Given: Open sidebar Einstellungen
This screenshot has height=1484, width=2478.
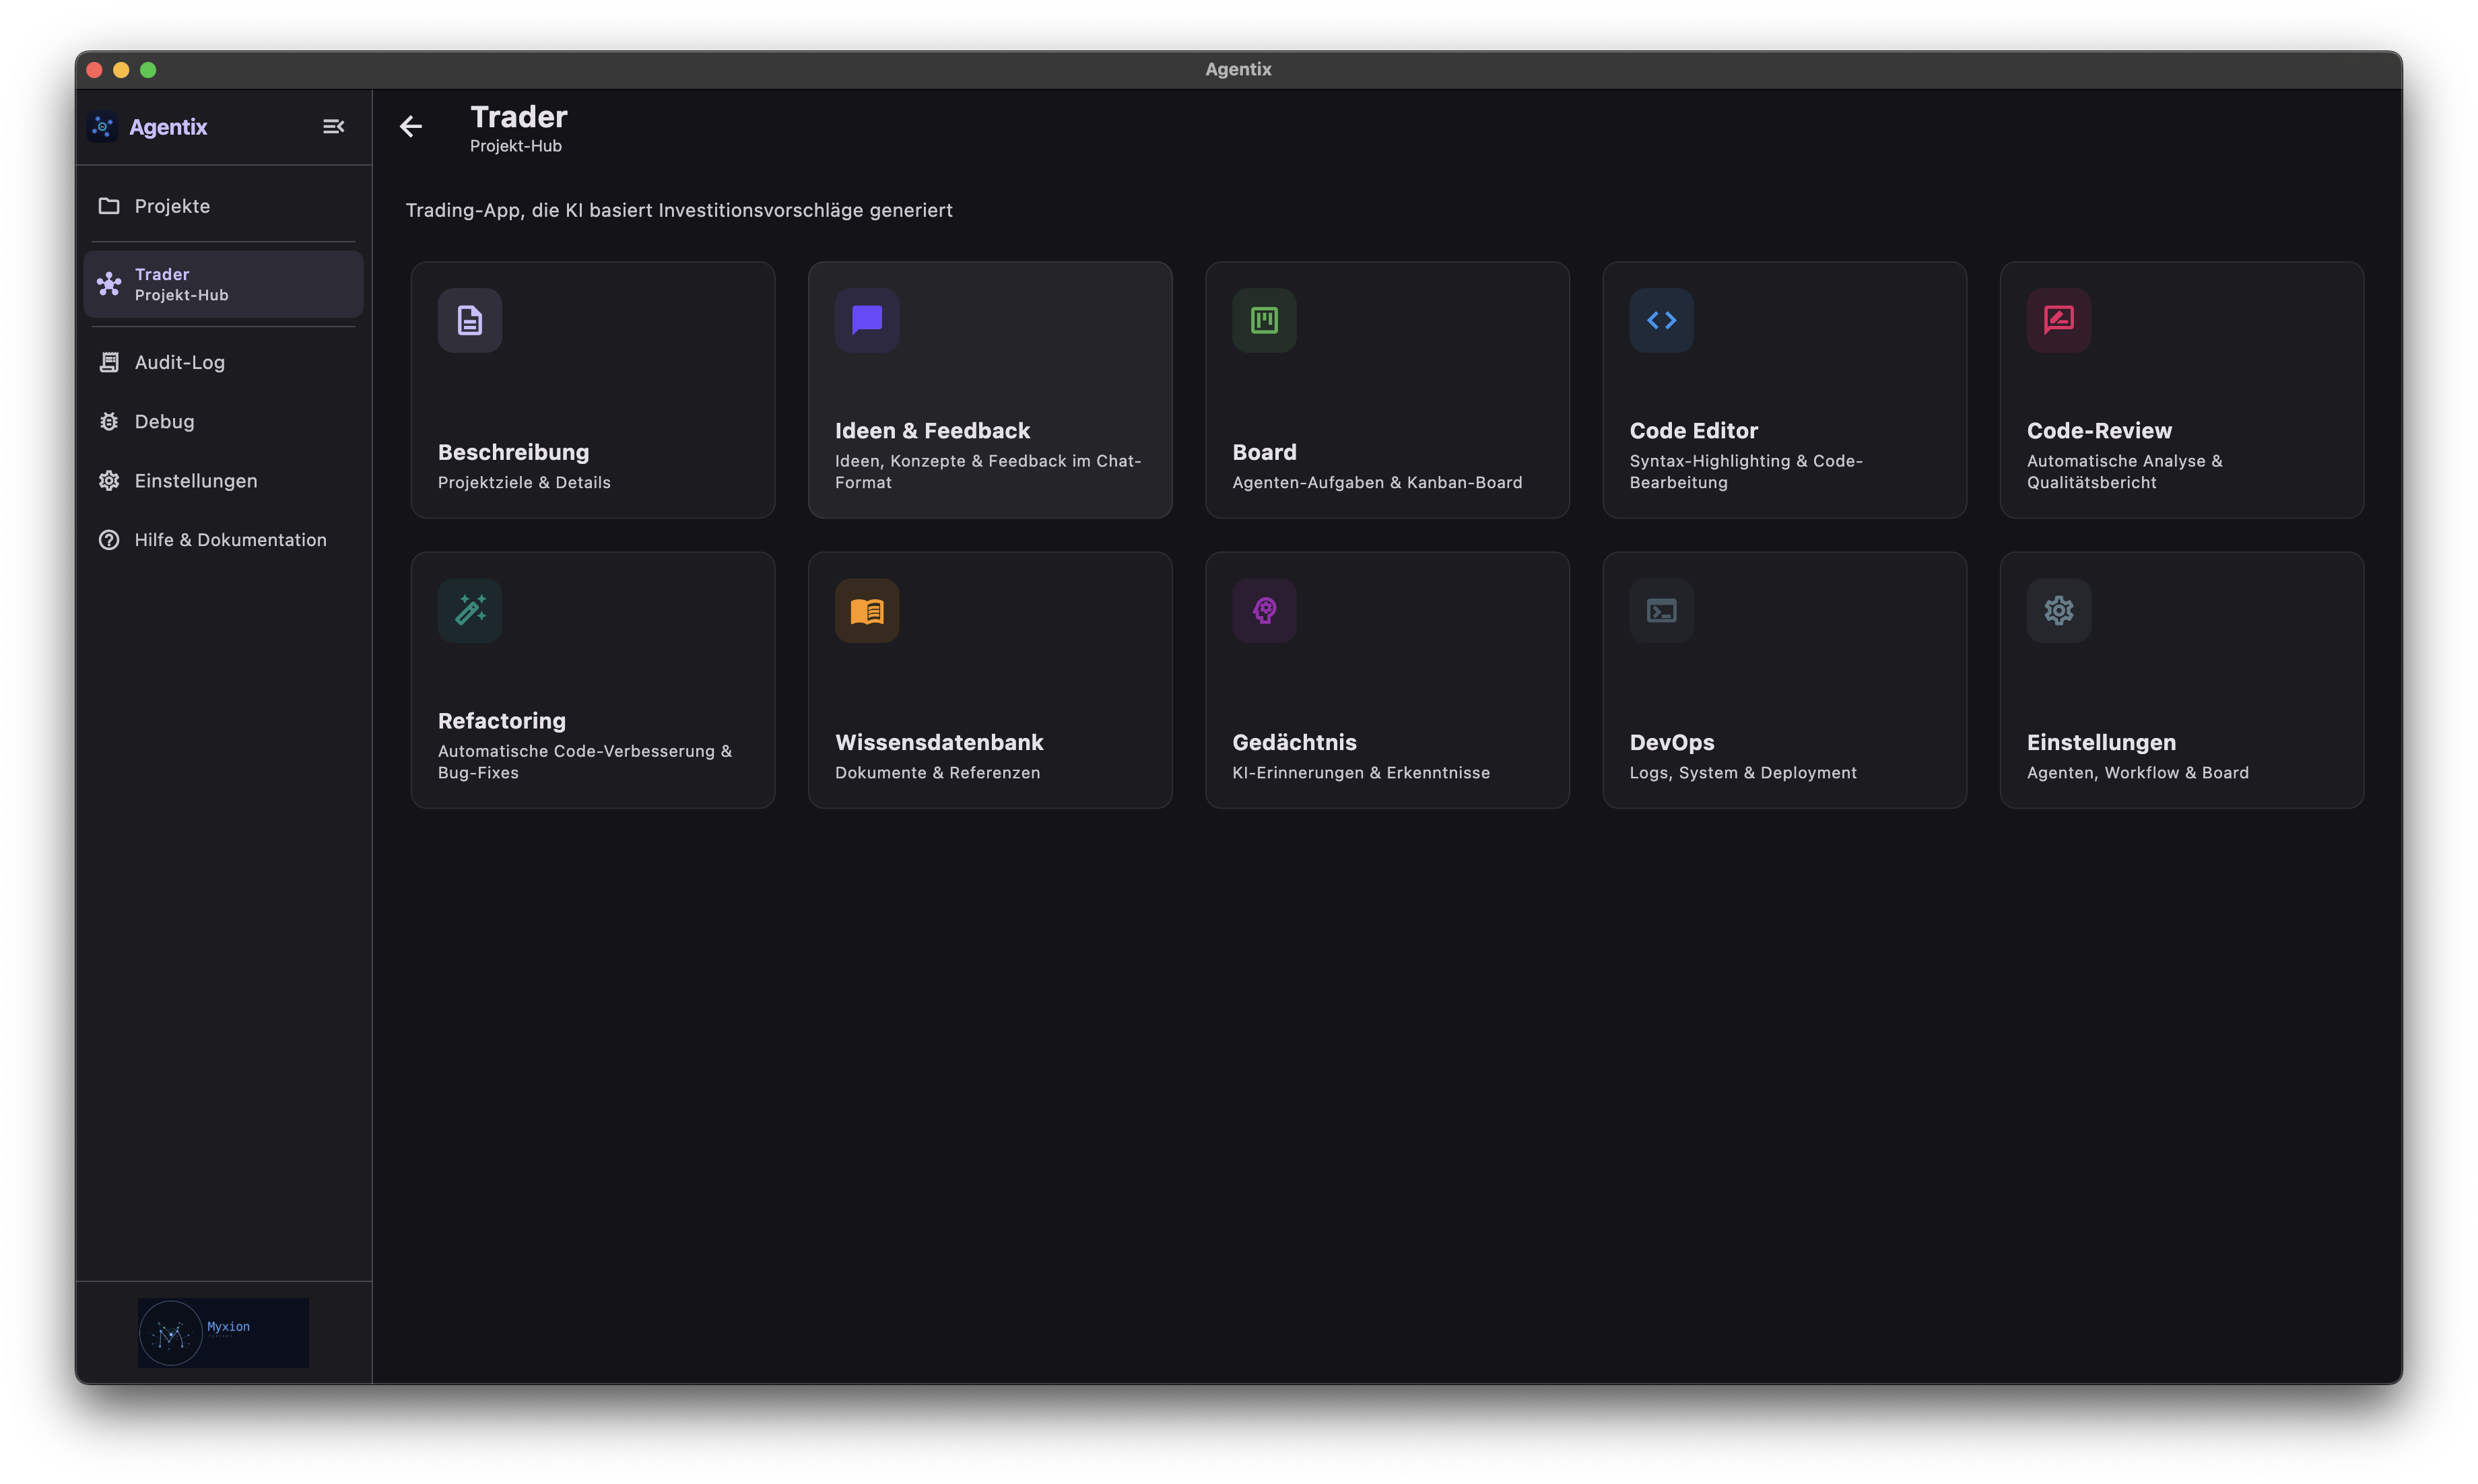Looking at the screenshot, I should pos(223,480).
